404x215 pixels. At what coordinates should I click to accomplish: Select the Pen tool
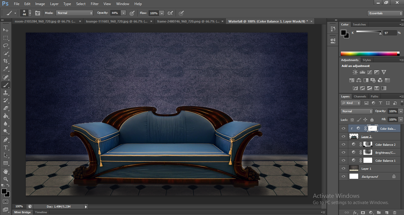pyautogui.click(x=6, y=139)
